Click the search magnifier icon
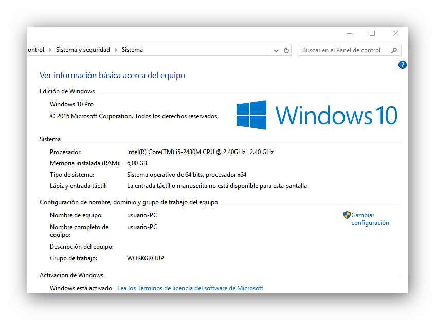 click(x=394, y=50)
